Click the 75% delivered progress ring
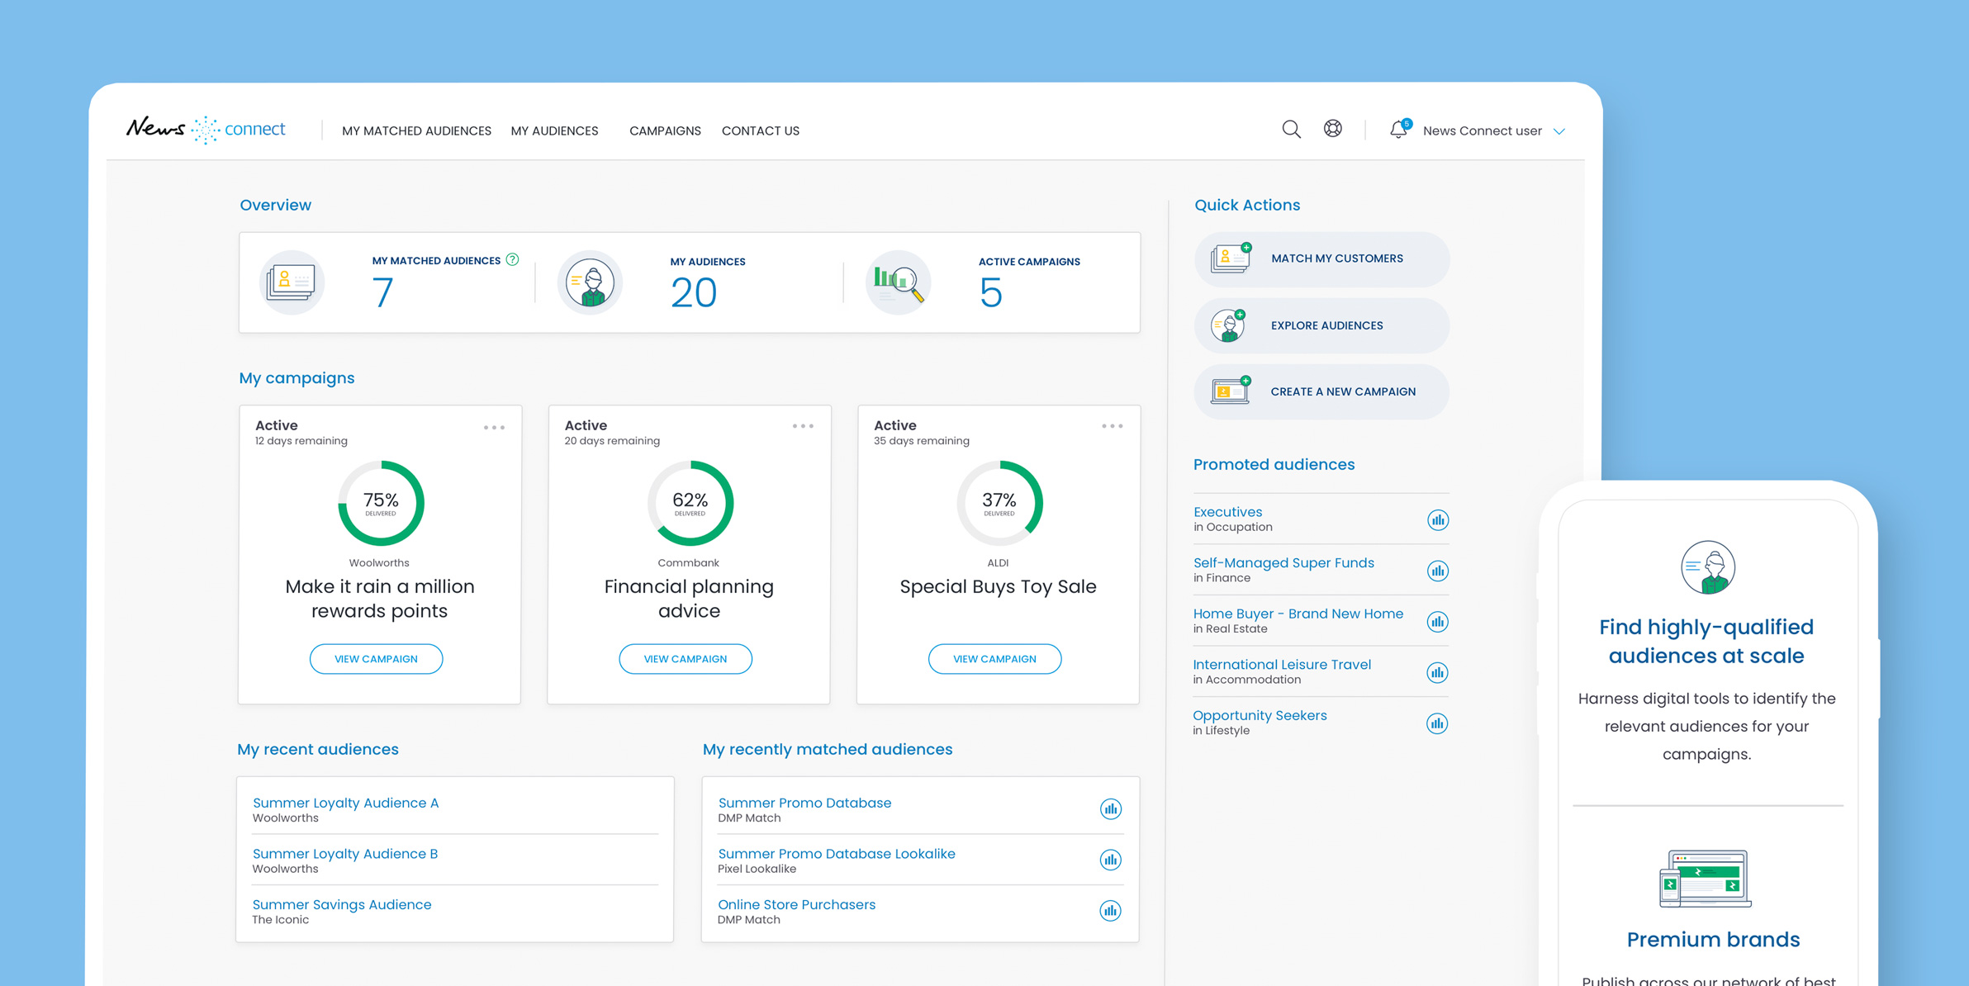Screen dimensions: 1969x986 381,503
